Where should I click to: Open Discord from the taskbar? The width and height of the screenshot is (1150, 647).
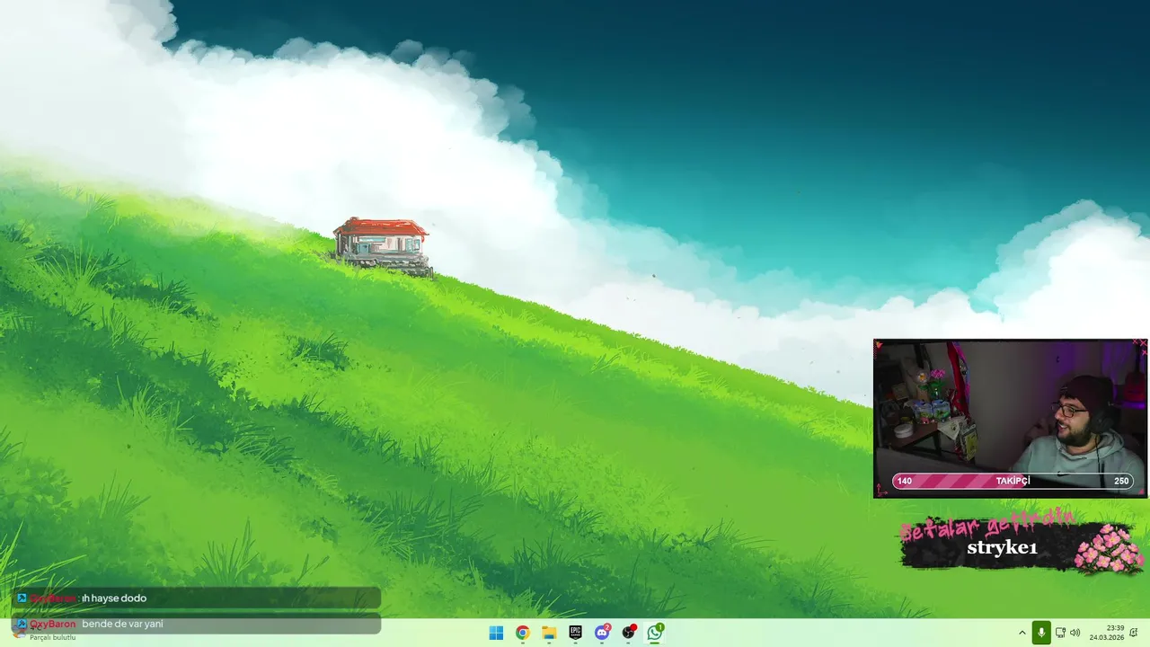point(602,633)
